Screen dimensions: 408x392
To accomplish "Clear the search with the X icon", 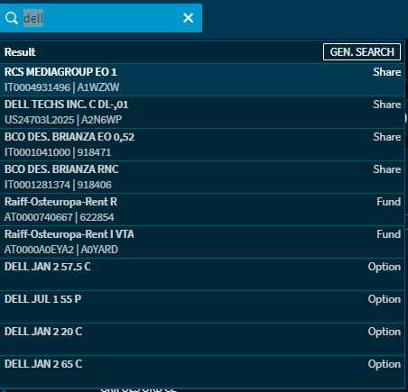I will 189,18.
